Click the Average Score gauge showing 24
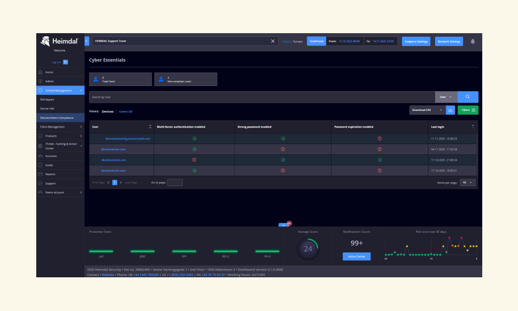Viewport: 518px width, 311px height. click(x=308, y=248)
